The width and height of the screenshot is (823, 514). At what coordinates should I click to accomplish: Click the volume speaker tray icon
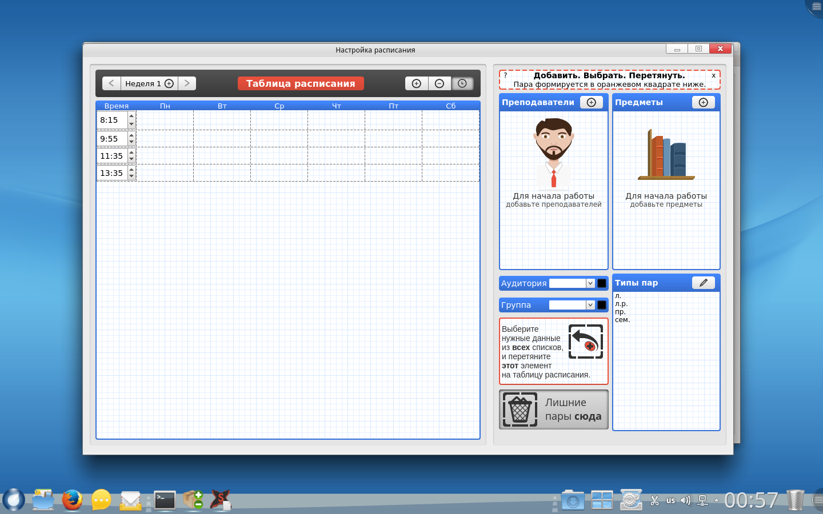point(686,500)
